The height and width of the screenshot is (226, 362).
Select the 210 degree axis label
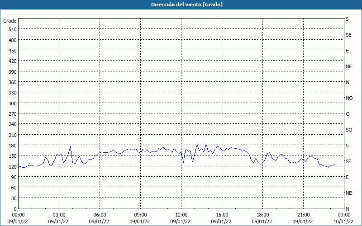tap(13, 135)
